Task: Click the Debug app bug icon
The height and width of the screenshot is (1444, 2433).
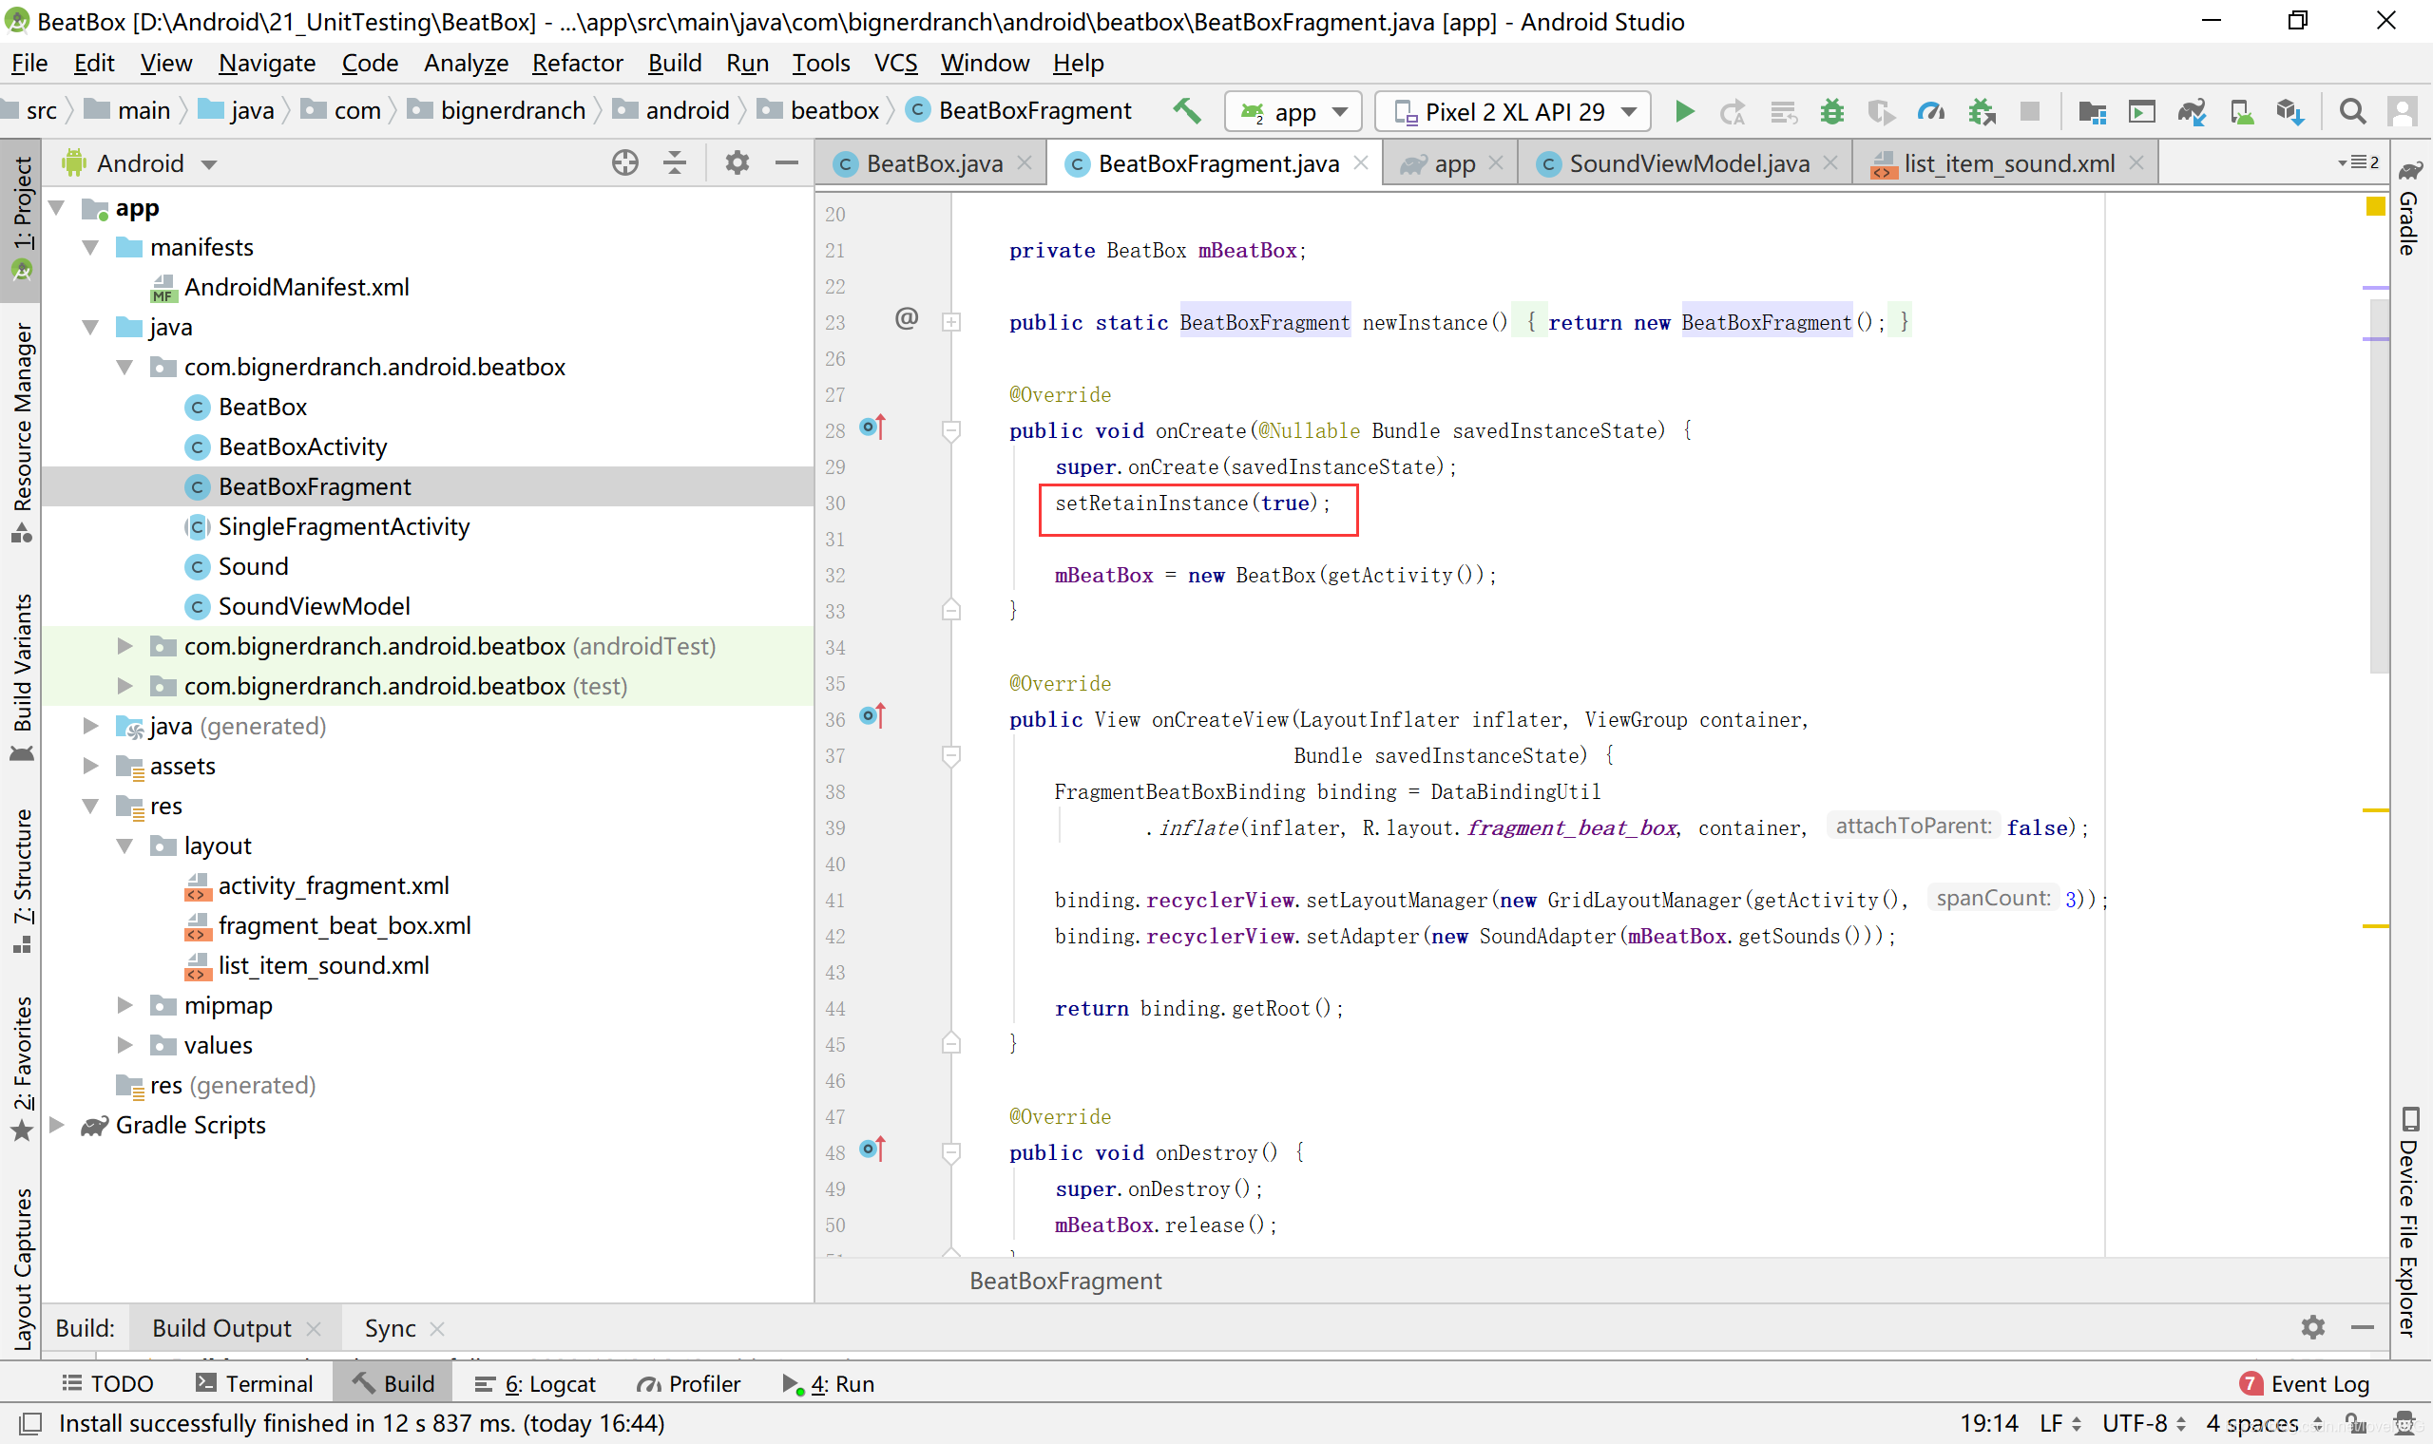Action: coord(1831,112)
